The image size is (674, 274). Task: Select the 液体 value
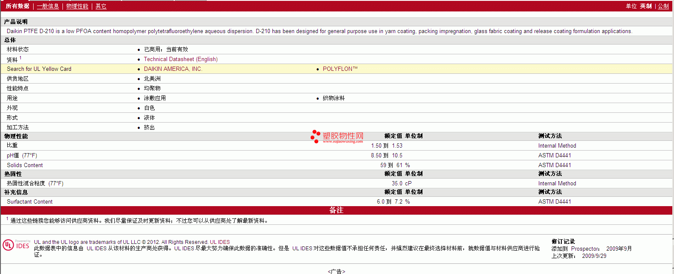149,117
